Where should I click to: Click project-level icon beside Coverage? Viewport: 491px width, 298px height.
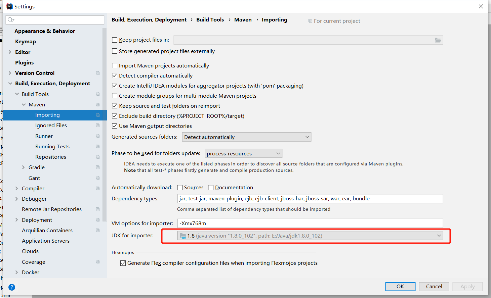click(97, 262)
